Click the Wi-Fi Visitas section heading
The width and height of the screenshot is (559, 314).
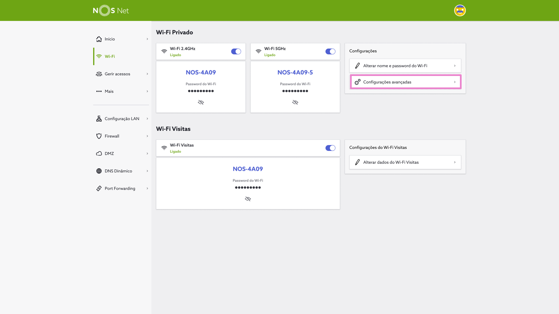(x=173, y=129)
